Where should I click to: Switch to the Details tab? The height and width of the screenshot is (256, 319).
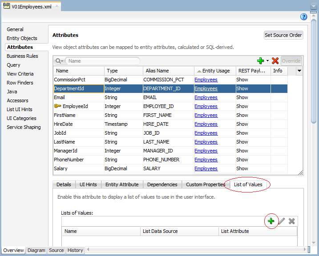click(x=64, y=184)
